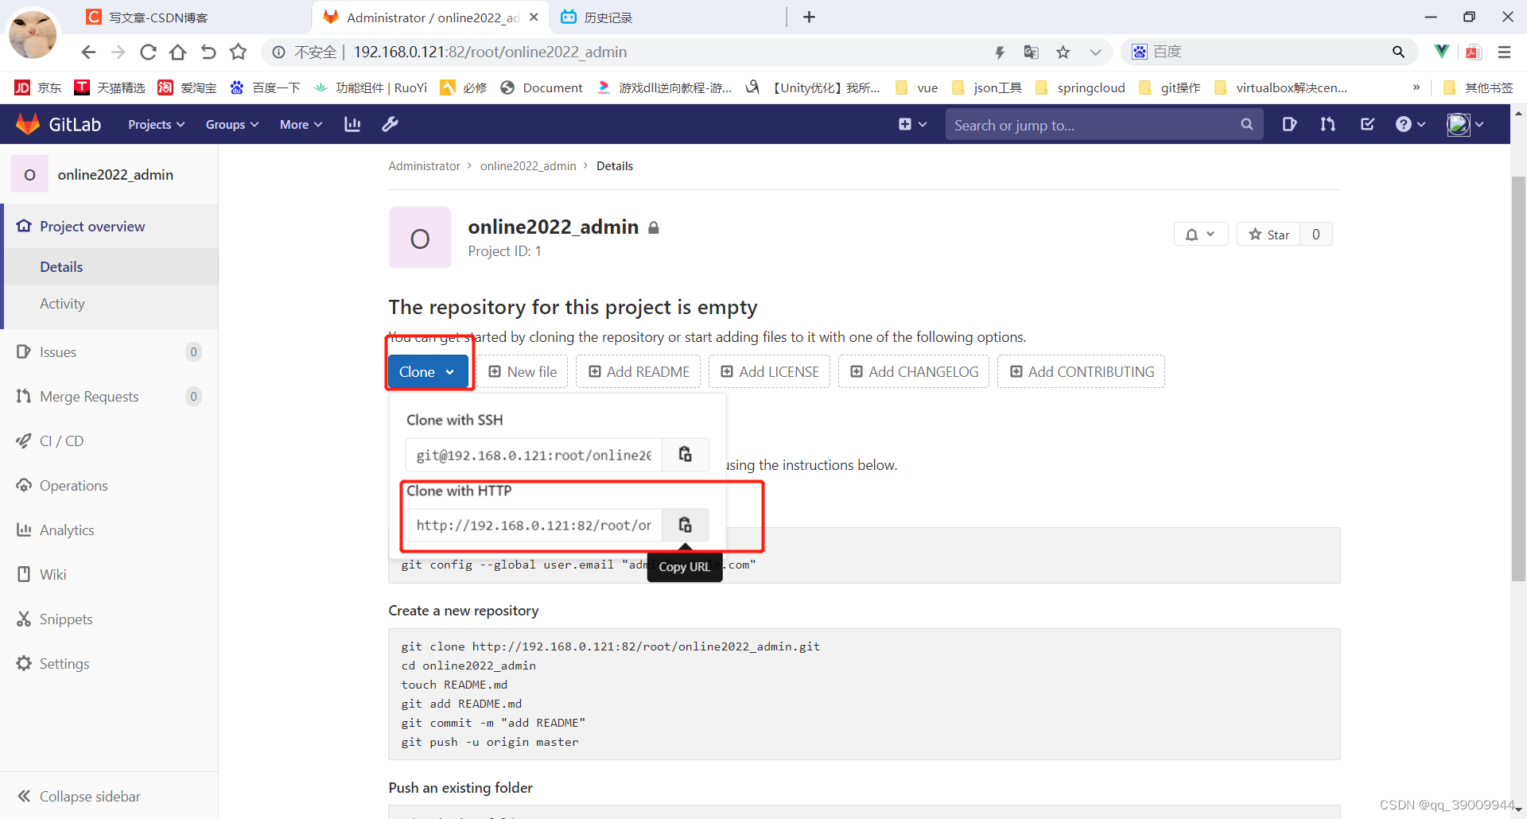Open the user avatar menu
The image size is (1527, 819).
tap(1465, 124)
